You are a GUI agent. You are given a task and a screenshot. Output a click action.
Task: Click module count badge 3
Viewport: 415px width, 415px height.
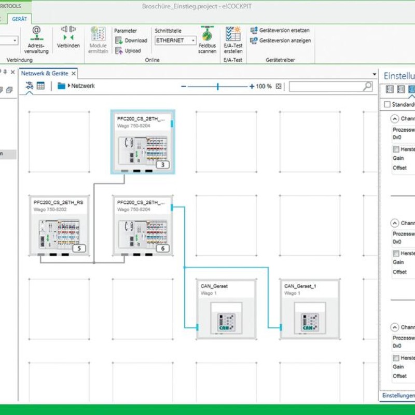pos(162,164)
